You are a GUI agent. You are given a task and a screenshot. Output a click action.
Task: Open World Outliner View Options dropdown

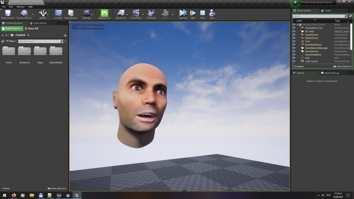pyautogui.click(x=342, y=66)
